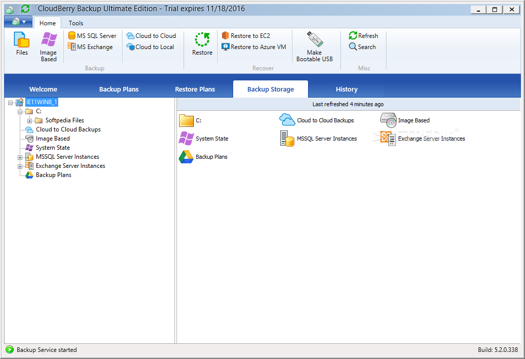The height and width of the screenshot is (359, 525).
Task: Expand the MSSQL Server Instances node
Action: [x=20, y=157]
